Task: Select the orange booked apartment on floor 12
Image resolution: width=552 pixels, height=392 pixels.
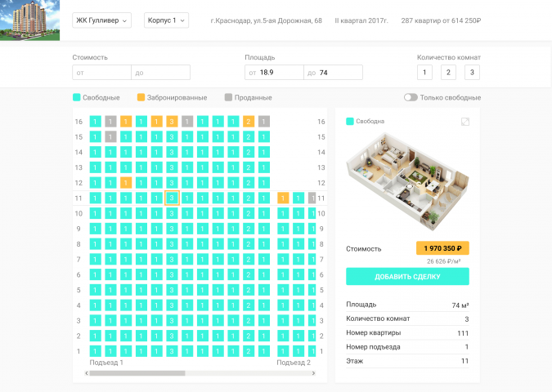Action: 126,183
